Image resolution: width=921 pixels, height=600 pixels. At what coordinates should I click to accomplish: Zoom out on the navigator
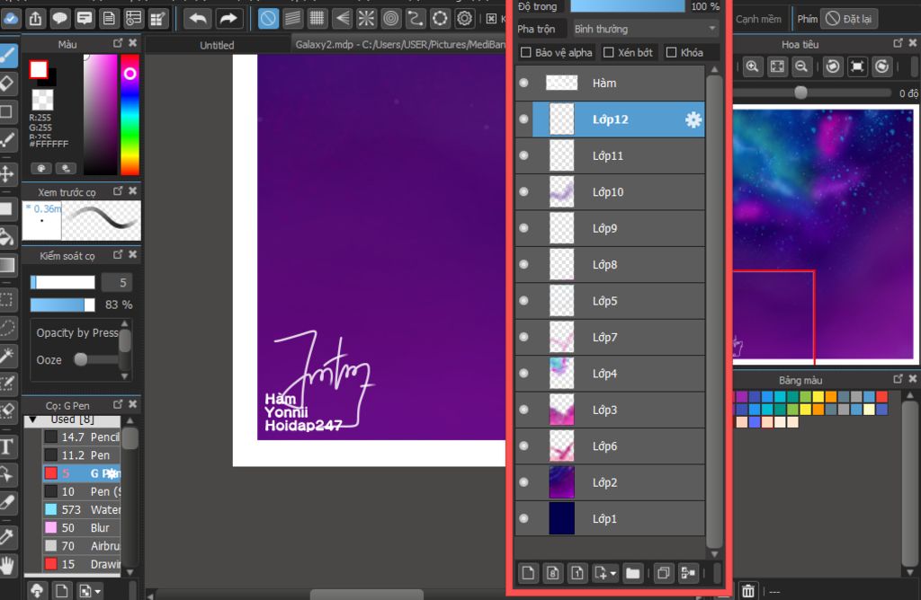[x=801, y=66]
